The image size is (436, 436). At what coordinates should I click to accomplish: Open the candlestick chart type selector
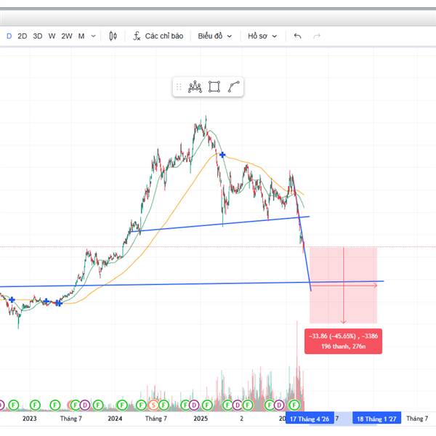coord(113,36)
